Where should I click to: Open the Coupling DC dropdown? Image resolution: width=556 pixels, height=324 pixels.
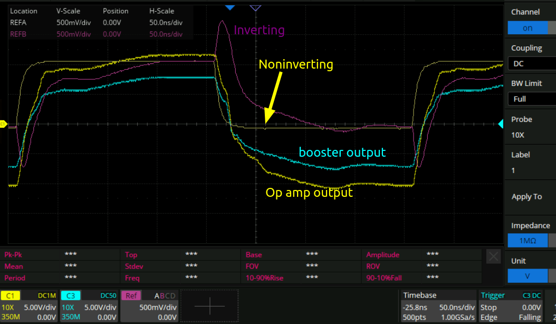pos(530,63)
